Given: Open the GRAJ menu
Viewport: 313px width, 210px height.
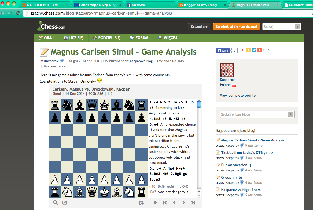Looking at the screenshot, I should (46, 38).
